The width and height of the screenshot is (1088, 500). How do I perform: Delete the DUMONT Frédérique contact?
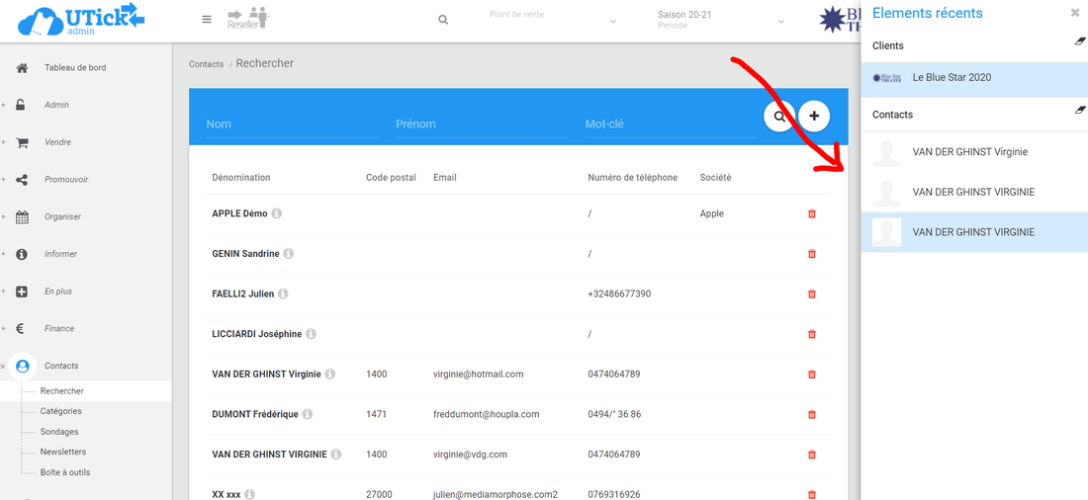[812, 415]
